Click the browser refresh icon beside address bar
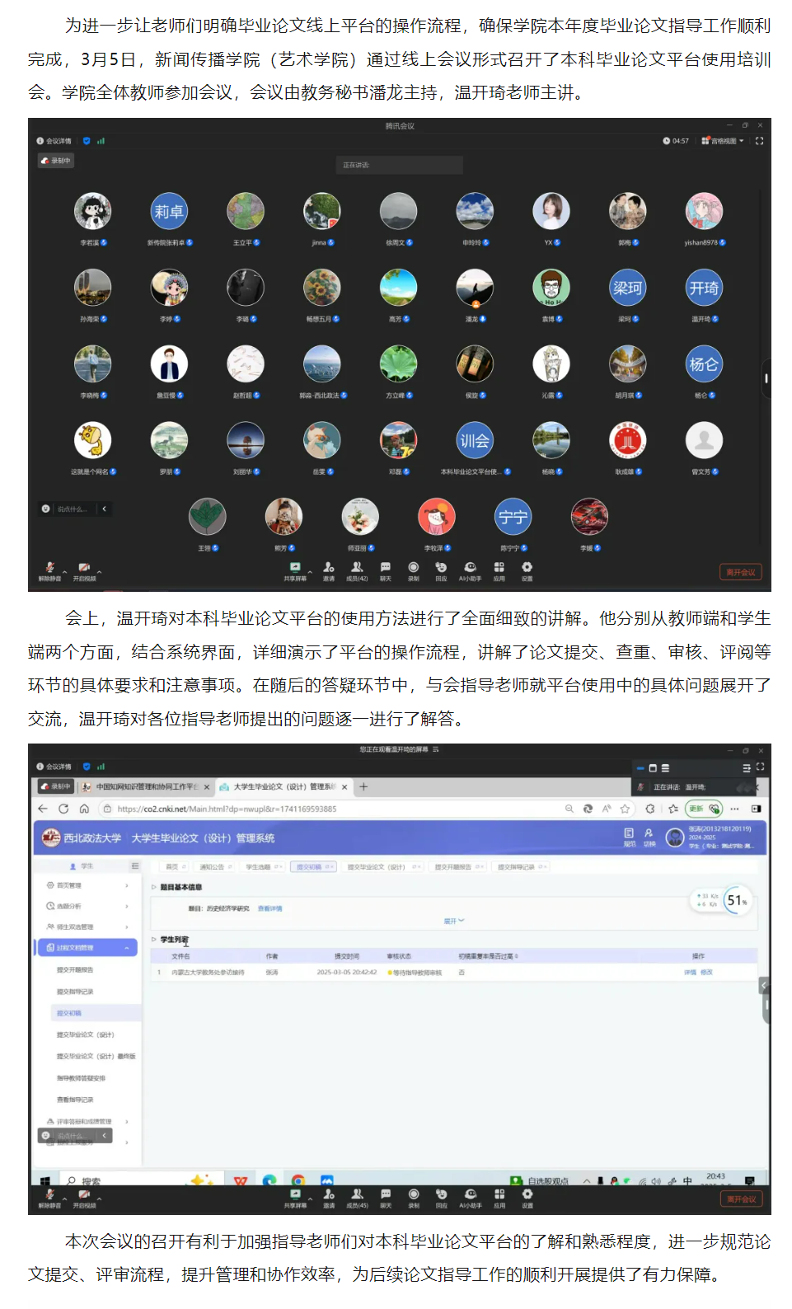This screenshot has height=1309, width=792. click(63, 809)
